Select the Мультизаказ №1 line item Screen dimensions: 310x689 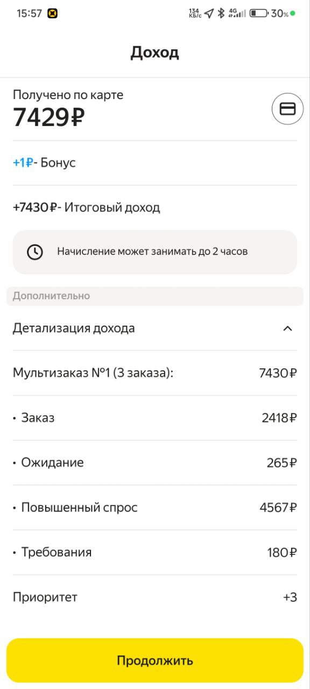(155, 372)
